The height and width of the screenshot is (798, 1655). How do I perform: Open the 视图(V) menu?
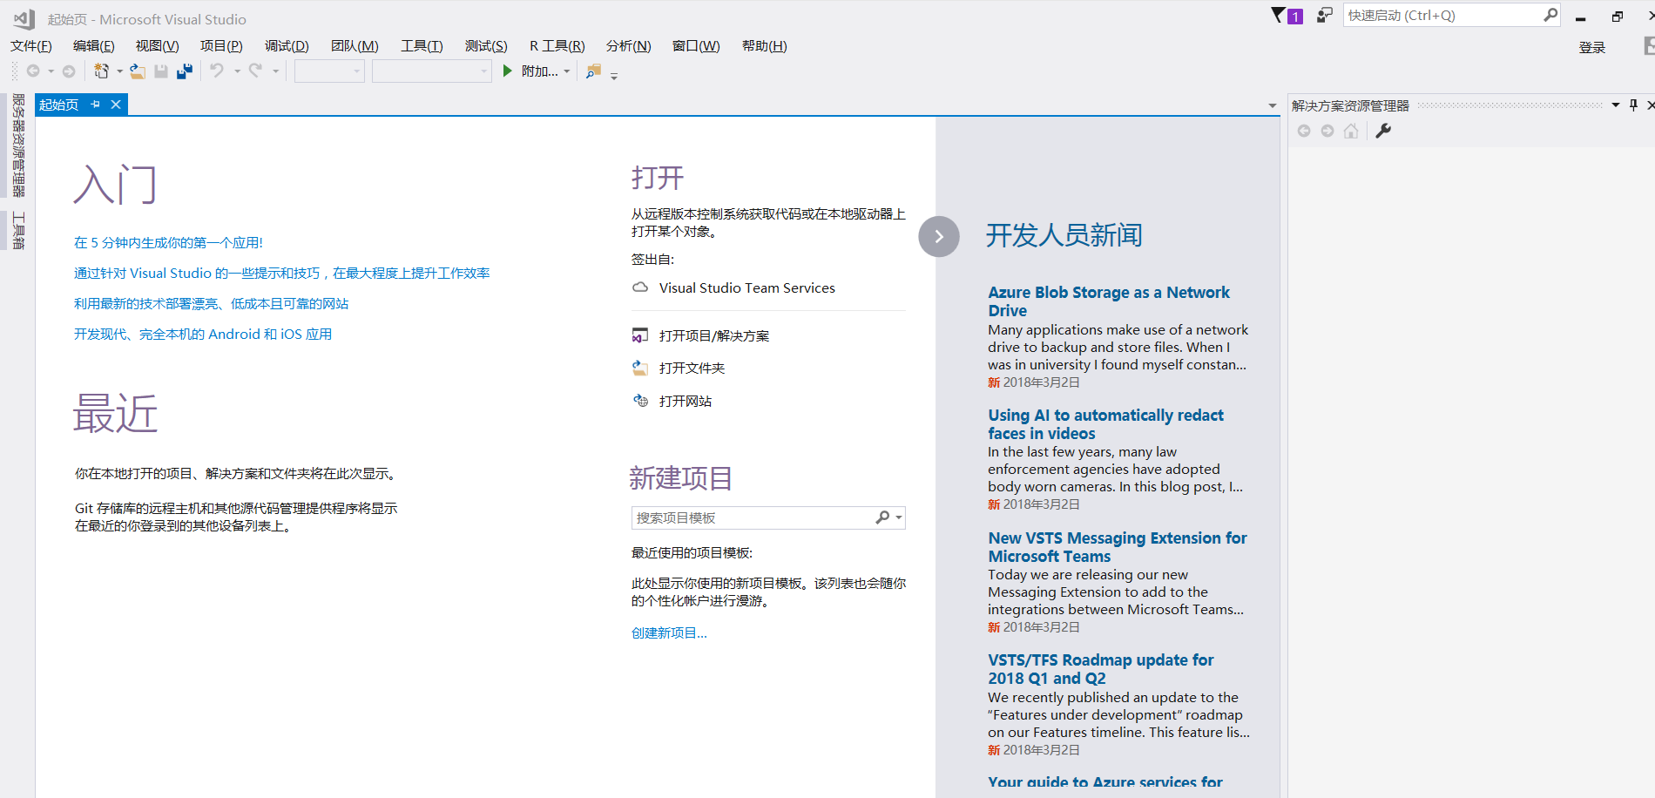[x=157, y=46]
